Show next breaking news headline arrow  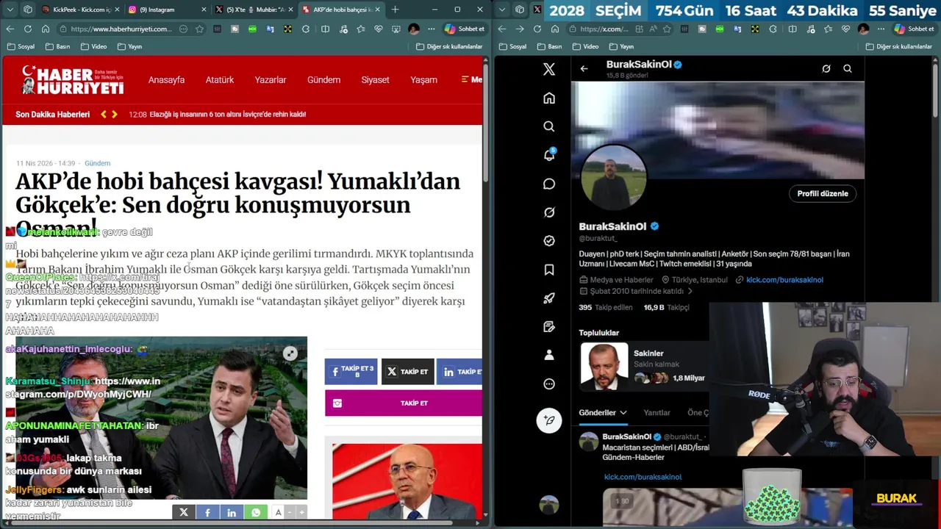[115, 114]
